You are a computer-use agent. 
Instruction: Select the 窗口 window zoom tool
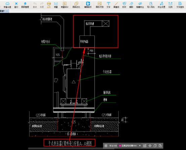coord(16,5)
